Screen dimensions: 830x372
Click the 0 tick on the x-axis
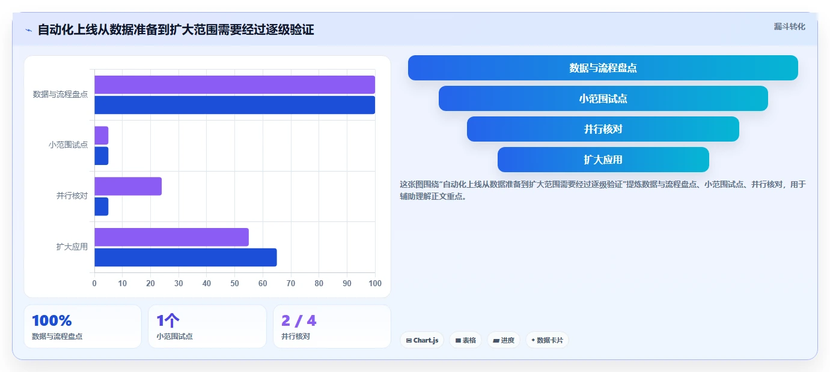[x=94, y=283]
